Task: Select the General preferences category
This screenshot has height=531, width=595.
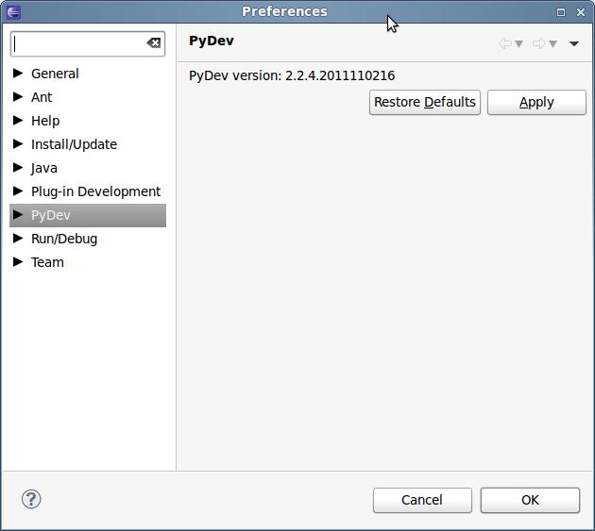Action: tap(55, 74)
